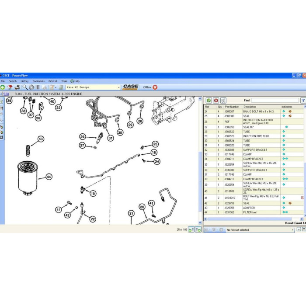Open the History menu
The image size is (306, 306).
pos(24,81)
